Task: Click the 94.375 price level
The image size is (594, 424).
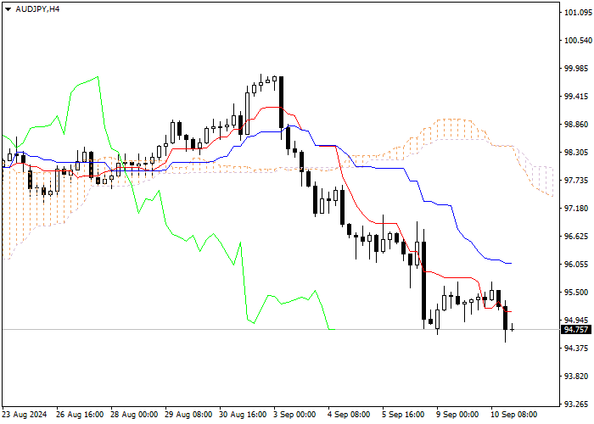Action: tap(578, 349)
